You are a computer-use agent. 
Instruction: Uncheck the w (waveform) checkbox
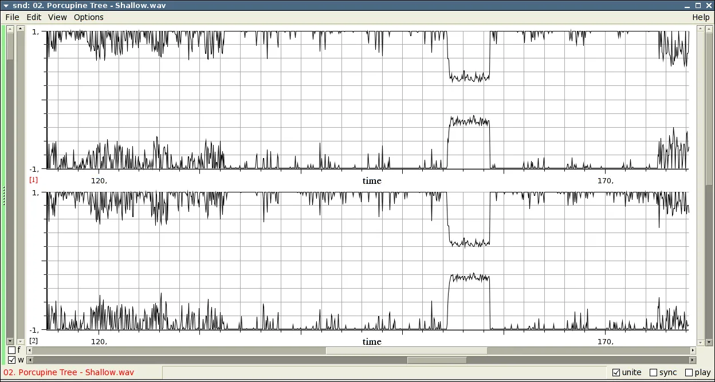[x=12, y=360]
